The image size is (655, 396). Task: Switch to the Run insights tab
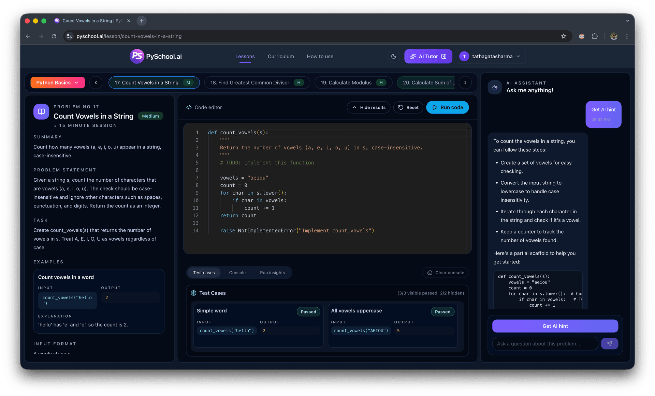pos(272,273)
